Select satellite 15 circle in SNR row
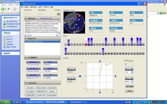 tap(106, 45)
